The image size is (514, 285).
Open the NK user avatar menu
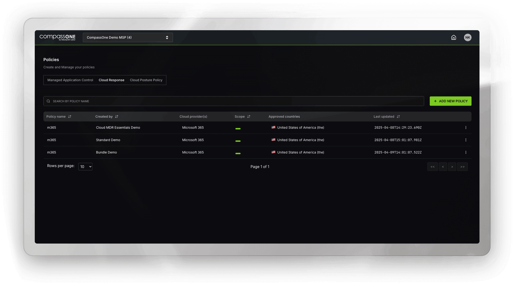pos(467,37)
